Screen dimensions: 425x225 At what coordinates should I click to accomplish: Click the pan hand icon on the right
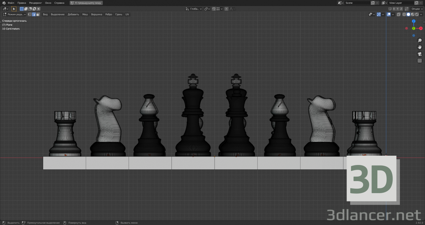[420, 47]
